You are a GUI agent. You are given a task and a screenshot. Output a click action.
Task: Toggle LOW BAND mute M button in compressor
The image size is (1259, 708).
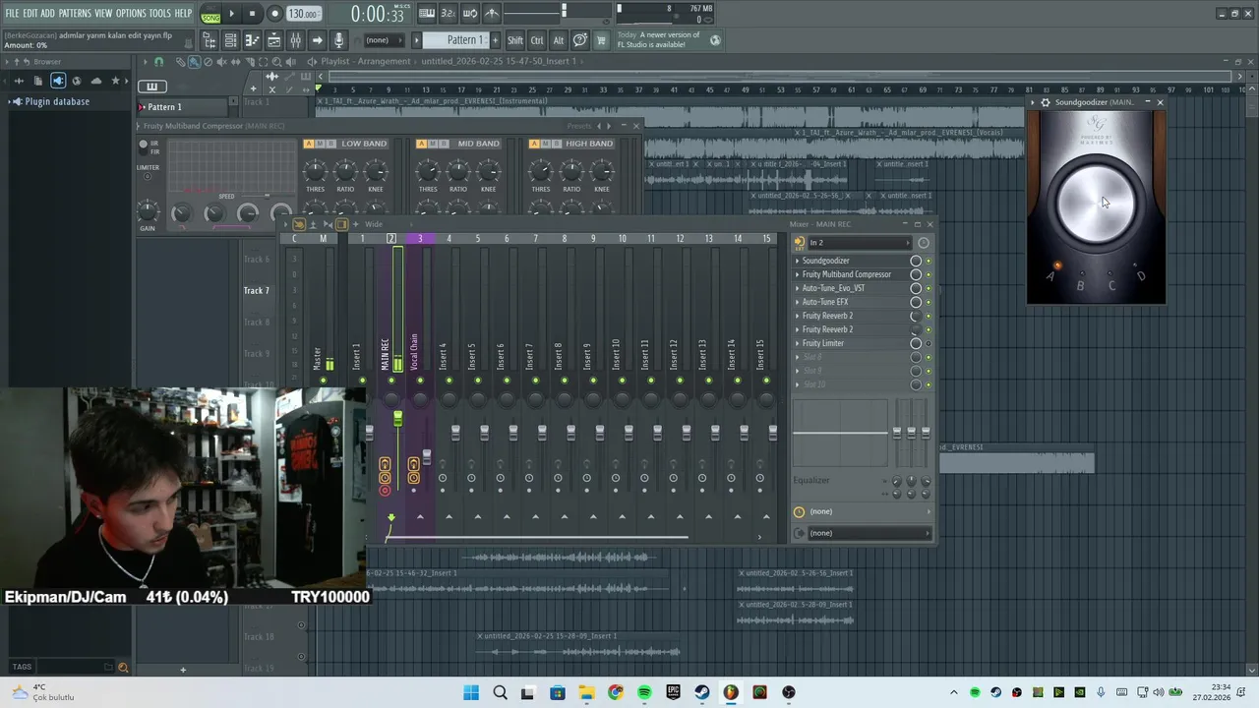pyautogui.click(x=321, y=144)
